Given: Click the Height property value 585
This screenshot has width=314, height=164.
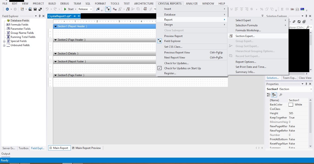Looking at the screenshot, I should click(298, 113).
